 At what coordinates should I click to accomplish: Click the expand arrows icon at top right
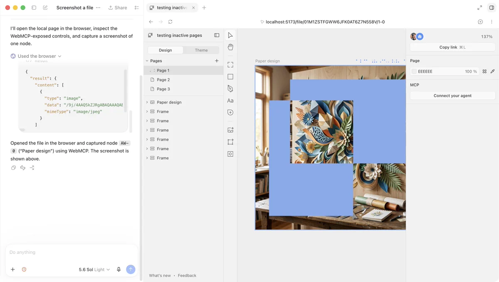pyautogui.click(x=480, y=7)
